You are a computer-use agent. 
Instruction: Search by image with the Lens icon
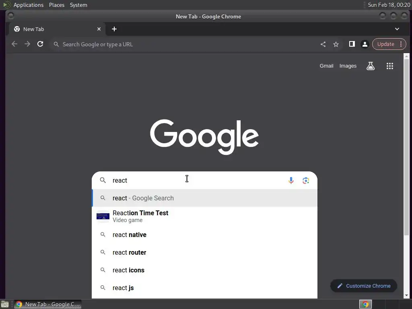306,180
